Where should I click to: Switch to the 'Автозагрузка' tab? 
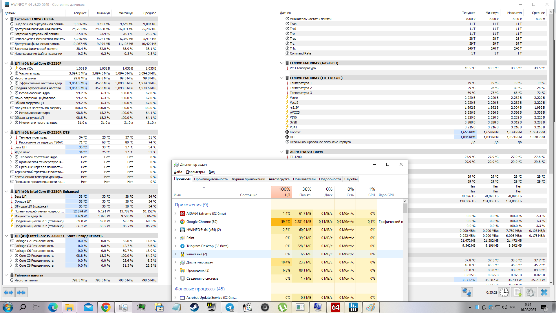pyautogui.click(x=279, y=179)
